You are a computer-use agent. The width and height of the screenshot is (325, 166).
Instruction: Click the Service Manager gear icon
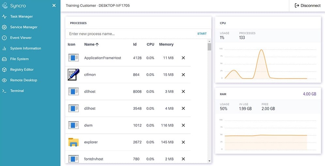[4, 27]
